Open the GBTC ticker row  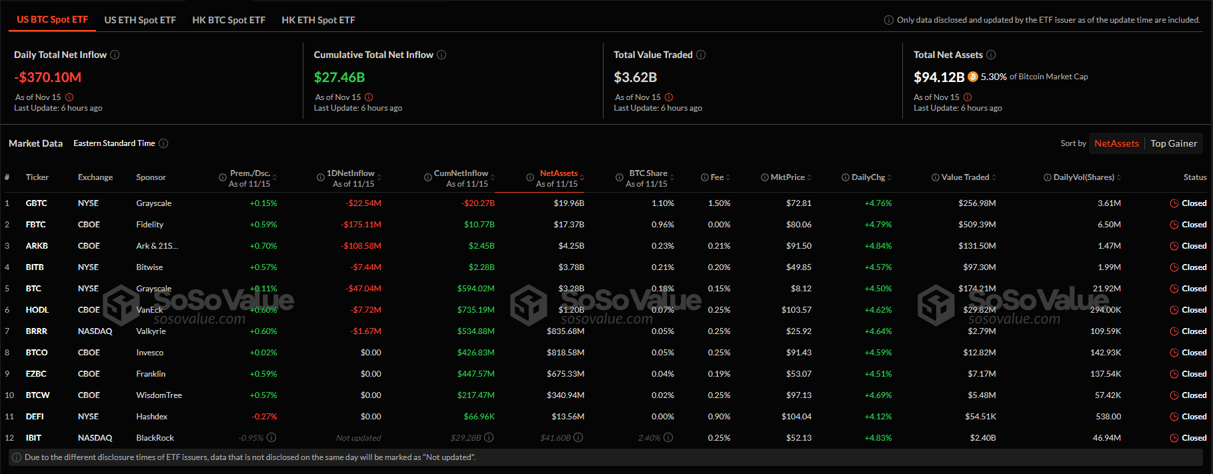pos(606,203)
